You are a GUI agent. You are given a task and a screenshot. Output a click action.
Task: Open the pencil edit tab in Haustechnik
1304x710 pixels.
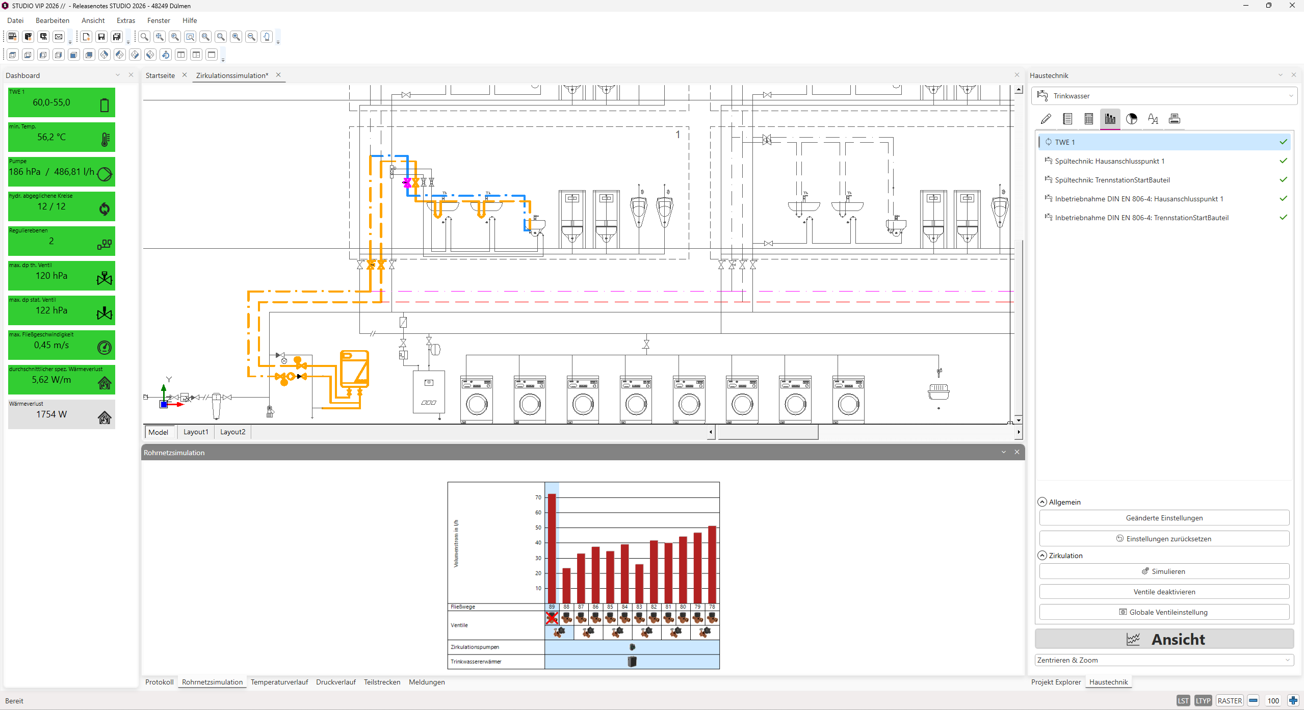coord(1046,119)
